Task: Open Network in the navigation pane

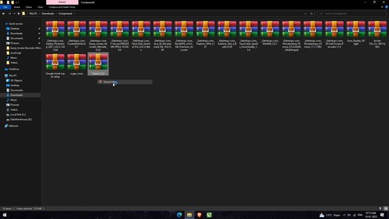Action: (x=13, y=126)
